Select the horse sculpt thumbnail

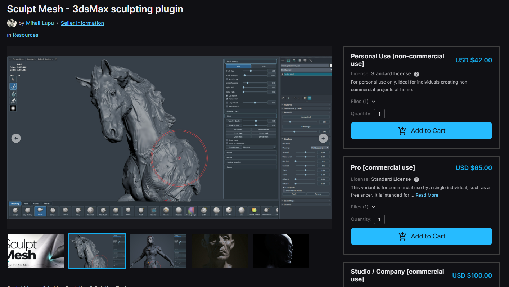[97, 251]
